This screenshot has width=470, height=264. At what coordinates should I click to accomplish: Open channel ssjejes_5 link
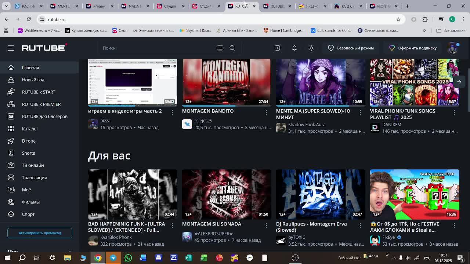coord(203,121)
